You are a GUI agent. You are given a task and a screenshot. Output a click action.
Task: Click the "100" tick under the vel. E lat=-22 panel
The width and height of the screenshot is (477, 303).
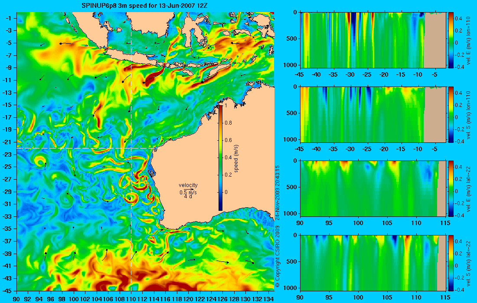358,223
